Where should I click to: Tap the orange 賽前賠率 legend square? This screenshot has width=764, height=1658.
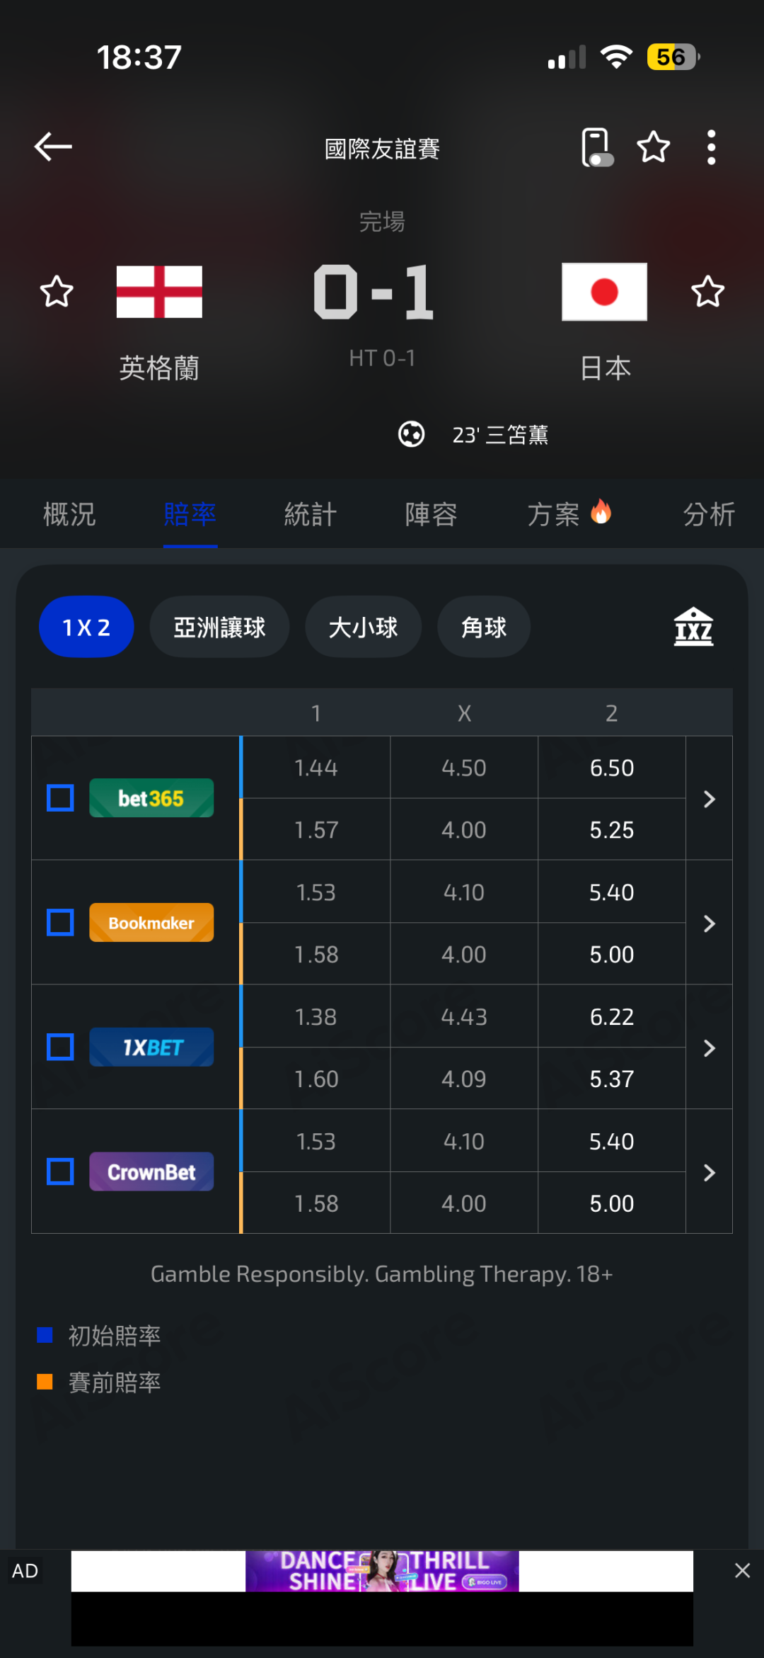click(x=45, y=1382)
